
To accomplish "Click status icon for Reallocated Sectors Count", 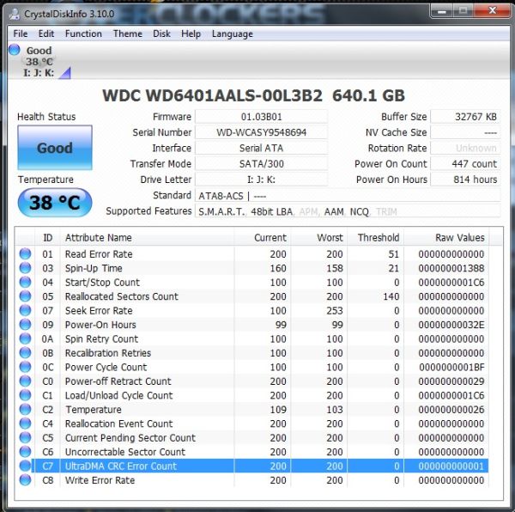I will (x=25, y=296).
